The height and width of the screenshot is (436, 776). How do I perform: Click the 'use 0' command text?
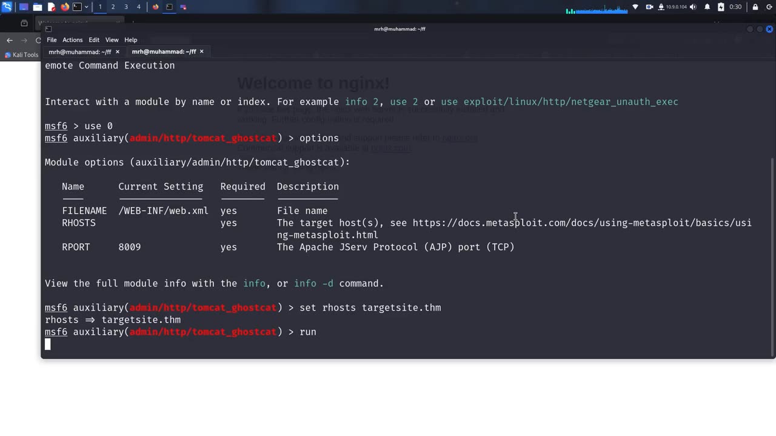(98, 126)
